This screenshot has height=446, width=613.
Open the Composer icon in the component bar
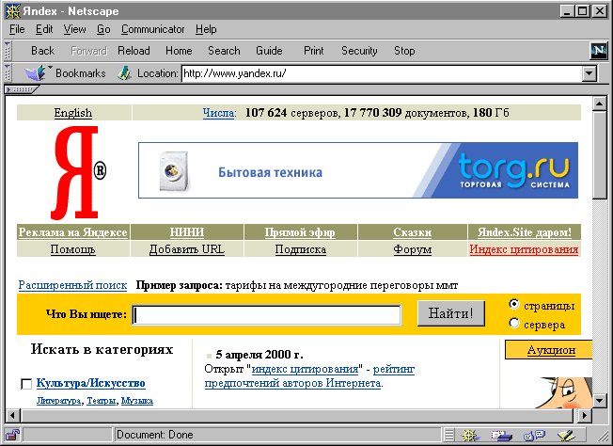tap(566, 435)
